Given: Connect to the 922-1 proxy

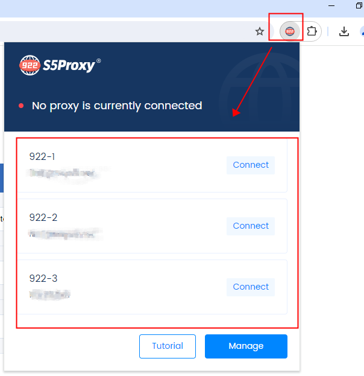Looking at the screenshot, I should click(251, 165).
